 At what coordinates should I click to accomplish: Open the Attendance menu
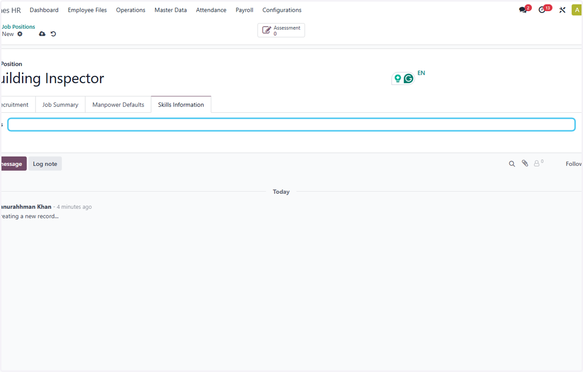[211, 10]
